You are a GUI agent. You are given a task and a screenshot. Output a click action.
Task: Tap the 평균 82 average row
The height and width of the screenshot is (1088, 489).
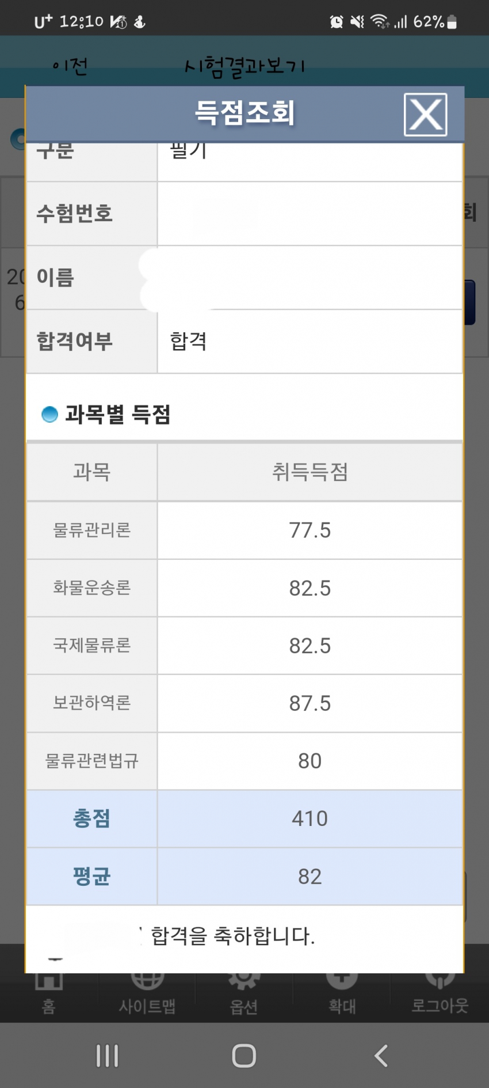click(x=244, y=876)
